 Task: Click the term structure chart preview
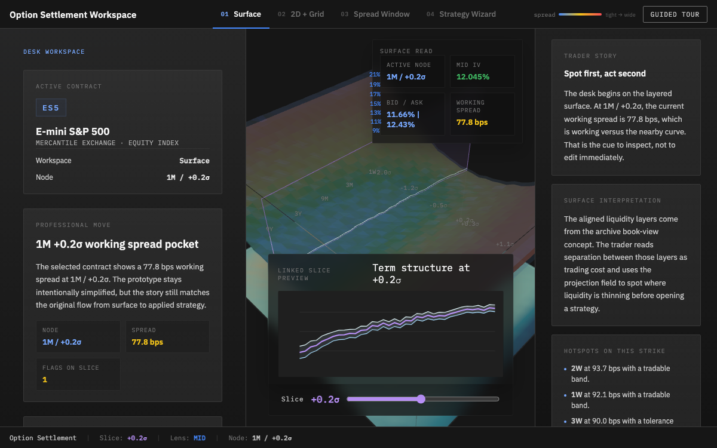tap(391, 333)
